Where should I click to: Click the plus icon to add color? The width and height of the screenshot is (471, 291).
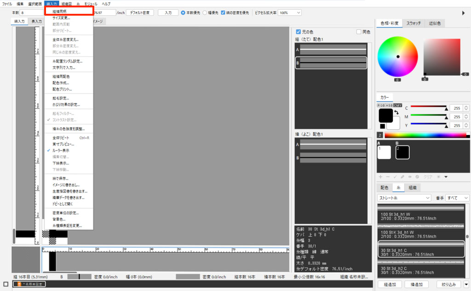[380, 177]
